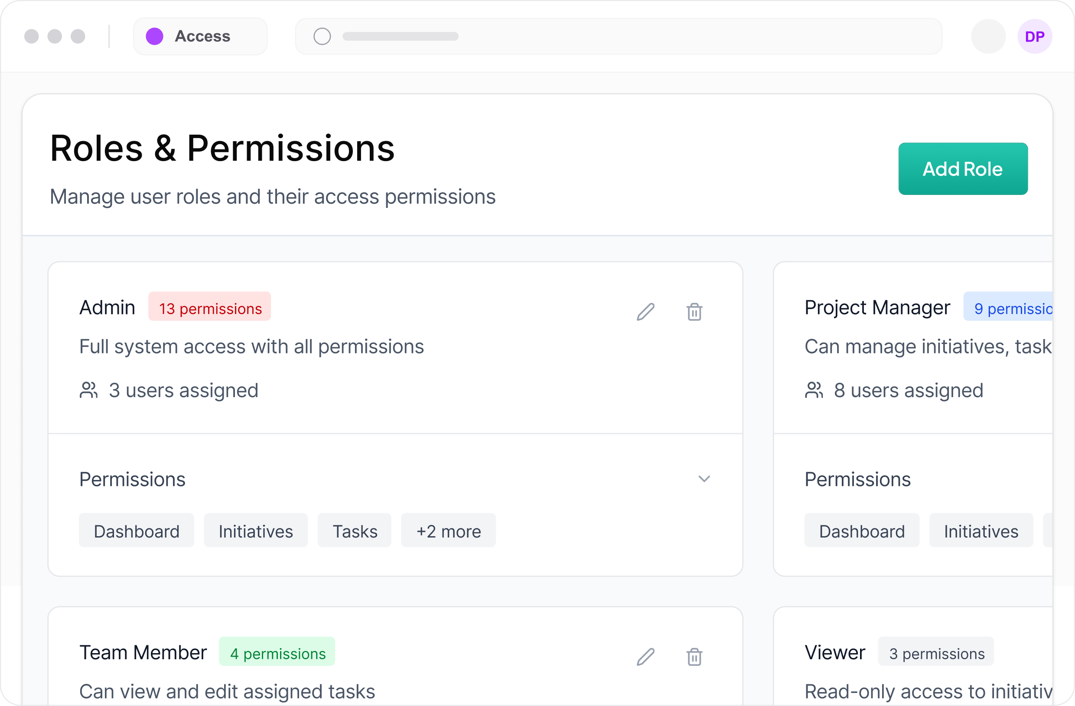Viewport: 1075px width, 706px height.
Task: Click the search circle icon in the top bar
Action: click(322, 36)
